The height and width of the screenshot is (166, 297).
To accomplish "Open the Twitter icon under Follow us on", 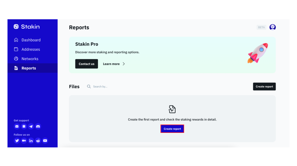I will (17, 141).
